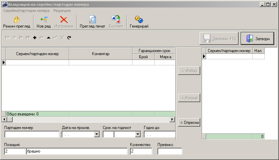Click left grid scrollbar left arrow

pos(4,119)
